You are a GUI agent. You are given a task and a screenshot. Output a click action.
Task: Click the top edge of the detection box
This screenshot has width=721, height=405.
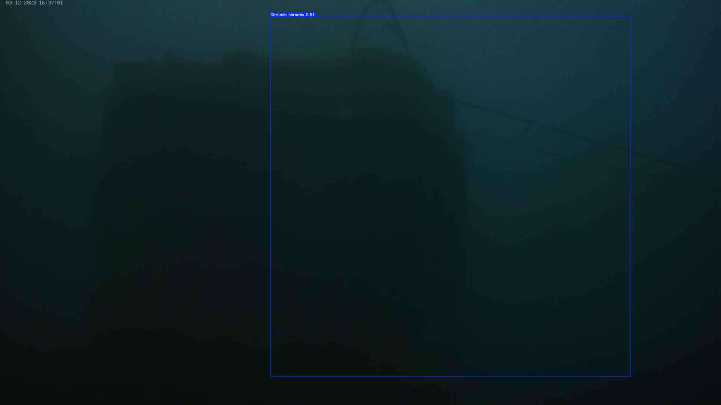[x=451, y=17]
